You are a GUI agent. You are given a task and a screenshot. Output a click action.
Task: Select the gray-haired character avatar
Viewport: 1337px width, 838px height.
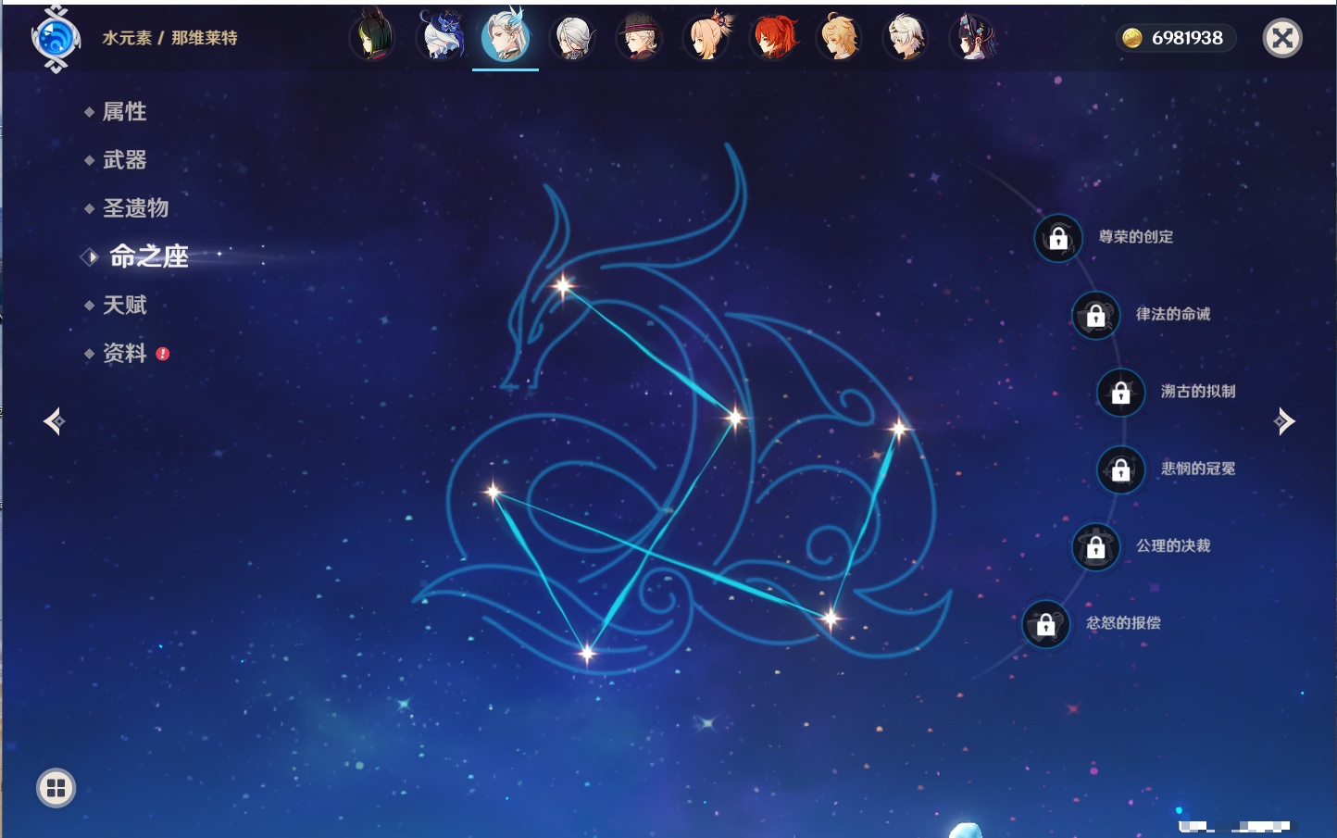coord(573,38)
